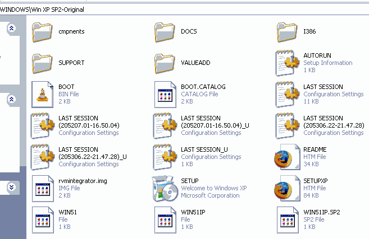Image resolution: width=369 pixels, height=239 pixels.
Task: Open the cmpnents folder icon
Action: 42,32
